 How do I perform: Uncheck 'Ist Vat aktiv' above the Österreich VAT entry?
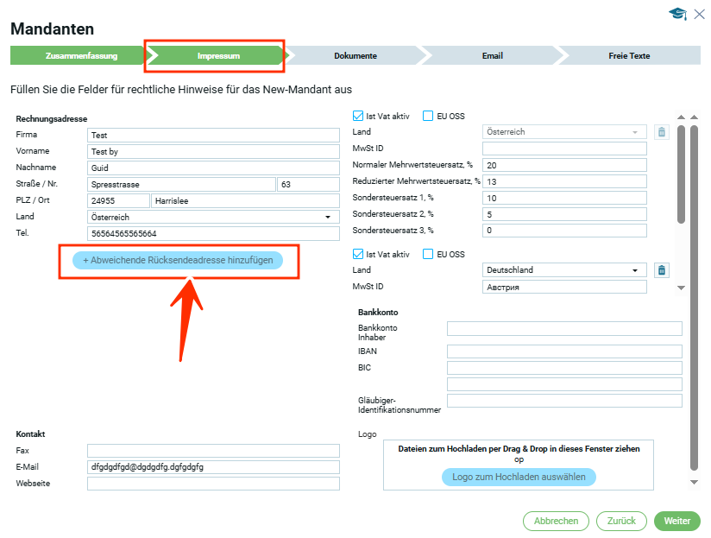pos(359,117)
